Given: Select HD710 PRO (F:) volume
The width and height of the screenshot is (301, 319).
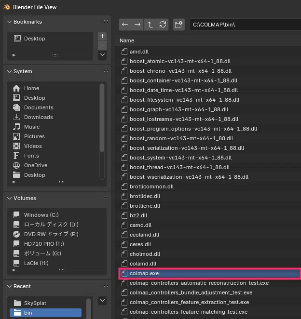Looking at the screenshot, I should click(x=57, y=244).
